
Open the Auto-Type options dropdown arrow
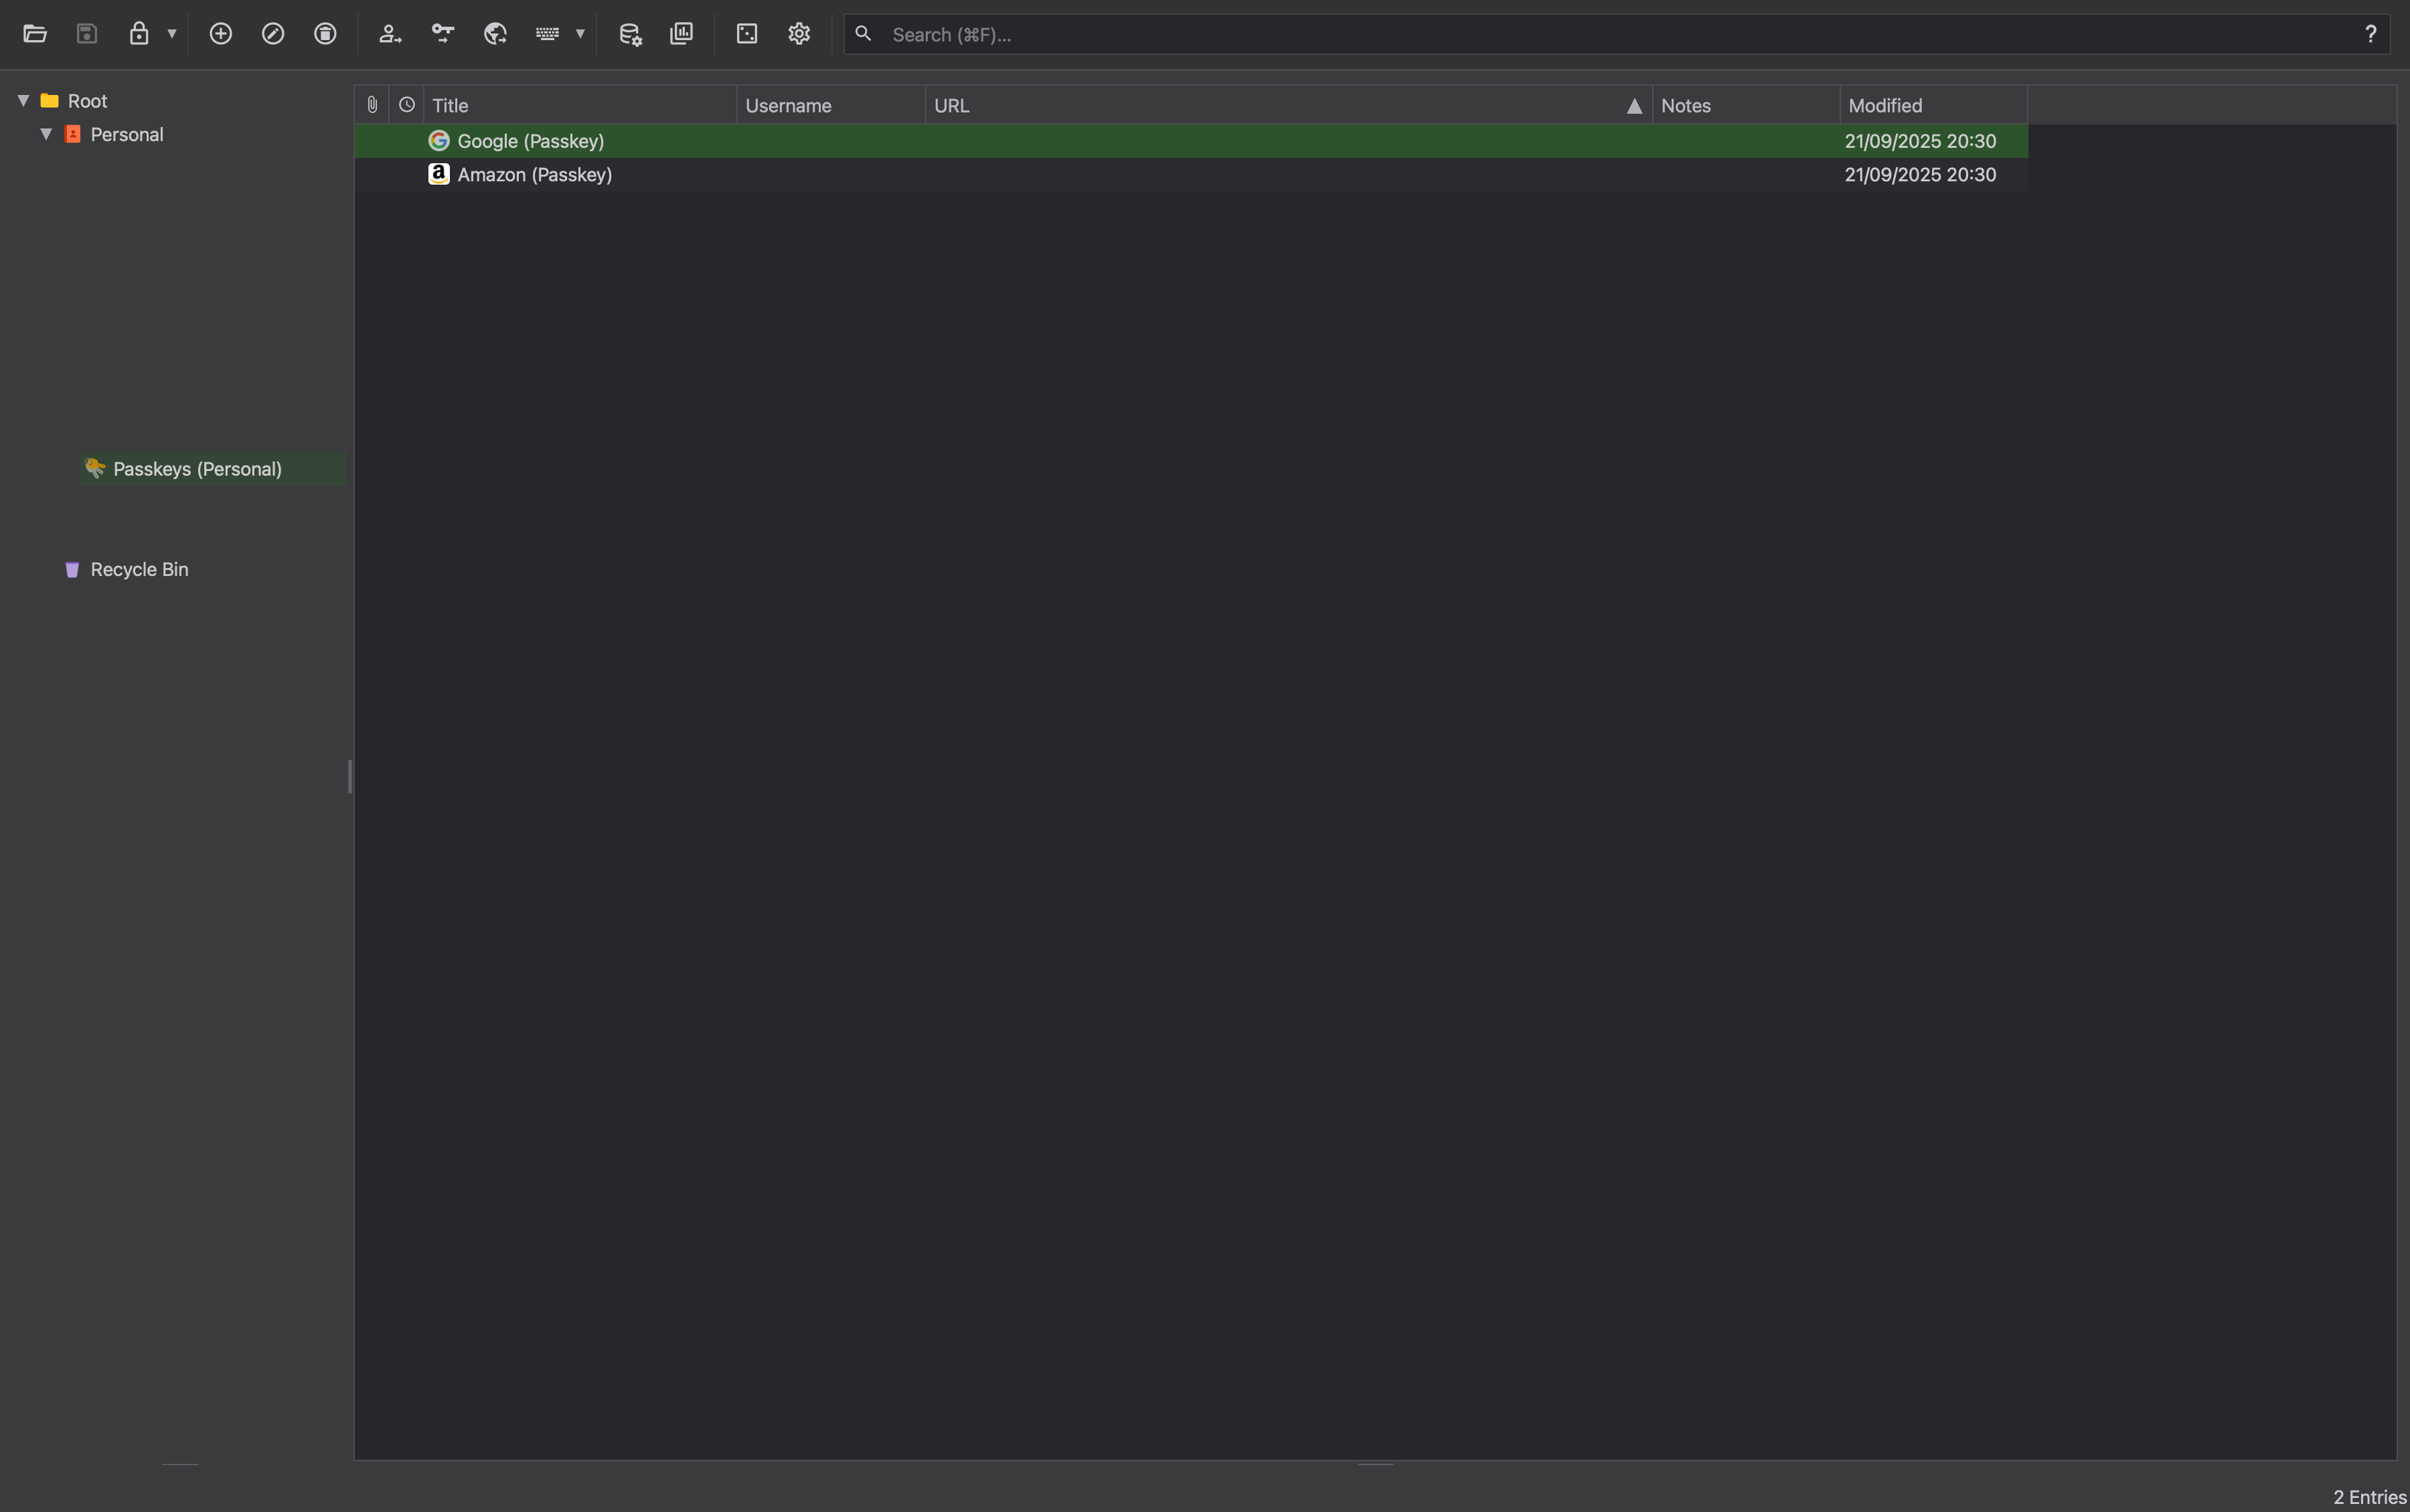[580, 34]
